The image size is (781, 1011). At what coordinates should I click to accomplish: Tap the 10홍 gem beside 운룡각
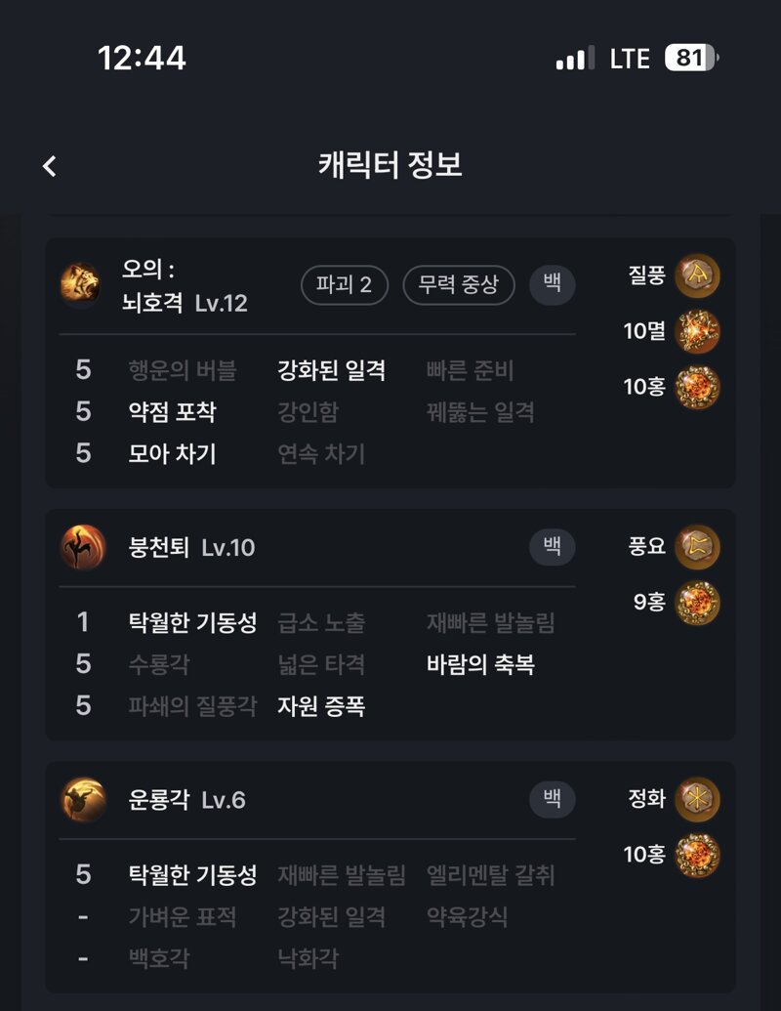click(697, 856)
